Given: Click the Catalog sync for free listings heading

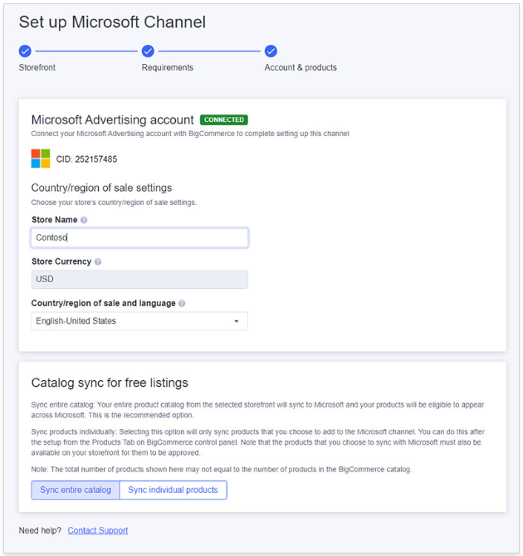Looking at the screenshot, I should pyautogui.click(x=110, y=383).
